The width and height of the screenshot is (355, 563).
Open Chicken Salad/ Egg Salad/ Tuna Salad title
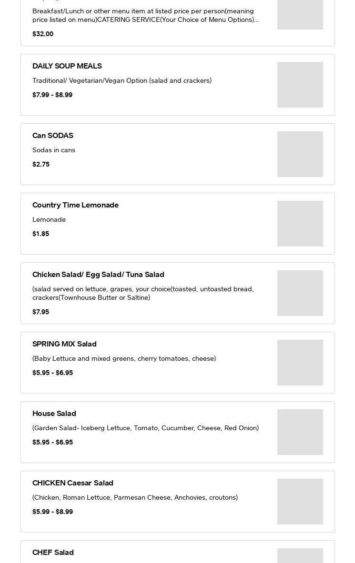tap(98, 275)
